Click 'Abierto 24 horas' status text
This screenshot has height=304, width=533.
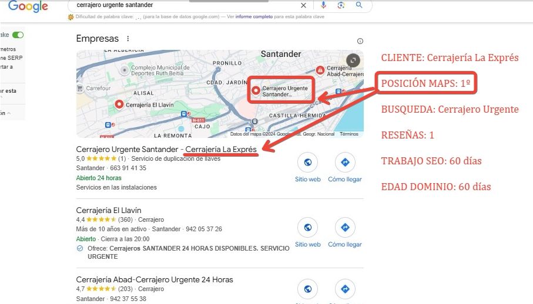[99, 178]
